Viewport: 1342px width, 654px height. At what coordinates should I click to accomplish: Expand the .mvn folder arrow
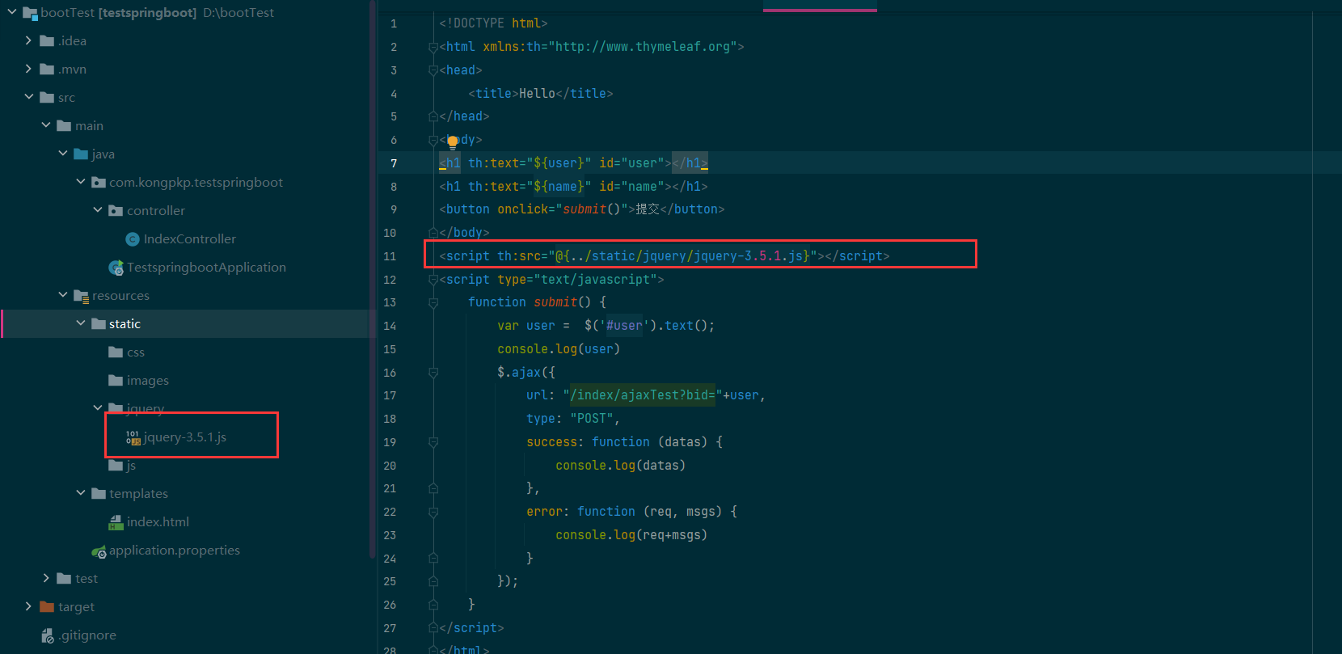coord(29,70)
